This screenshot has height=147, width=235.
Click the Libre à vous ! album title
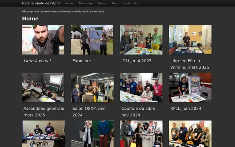(x=37, y=61)
